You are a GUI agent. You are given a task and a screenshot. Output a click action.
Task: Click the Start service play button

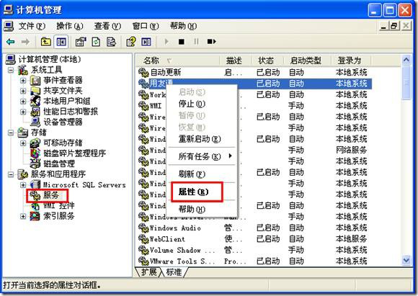pyautogui.click(x=166, y=42)
